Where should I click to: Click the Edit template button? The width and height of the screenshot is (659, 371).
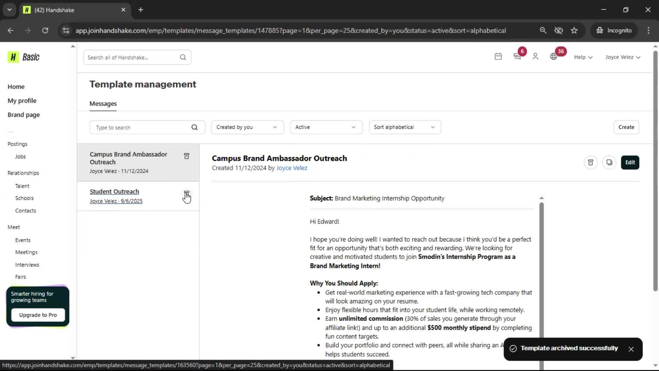click(x=630, y=162)
